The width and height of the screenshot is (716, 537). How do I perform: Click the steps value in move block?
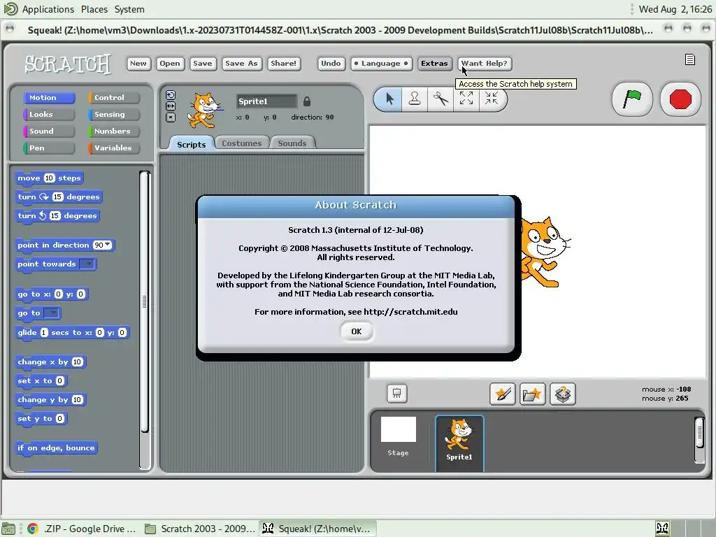[x=50, y=178]
